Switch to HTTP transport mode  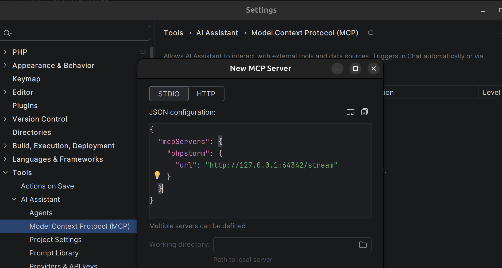point(206,94)
